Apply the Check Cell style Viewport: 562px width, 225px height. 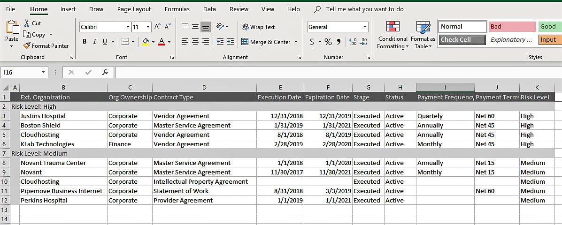(x=462, y=40)
